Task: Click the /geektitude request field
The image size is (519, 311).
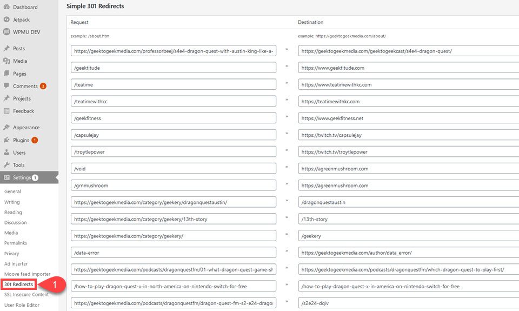Action: coord(173,68)
